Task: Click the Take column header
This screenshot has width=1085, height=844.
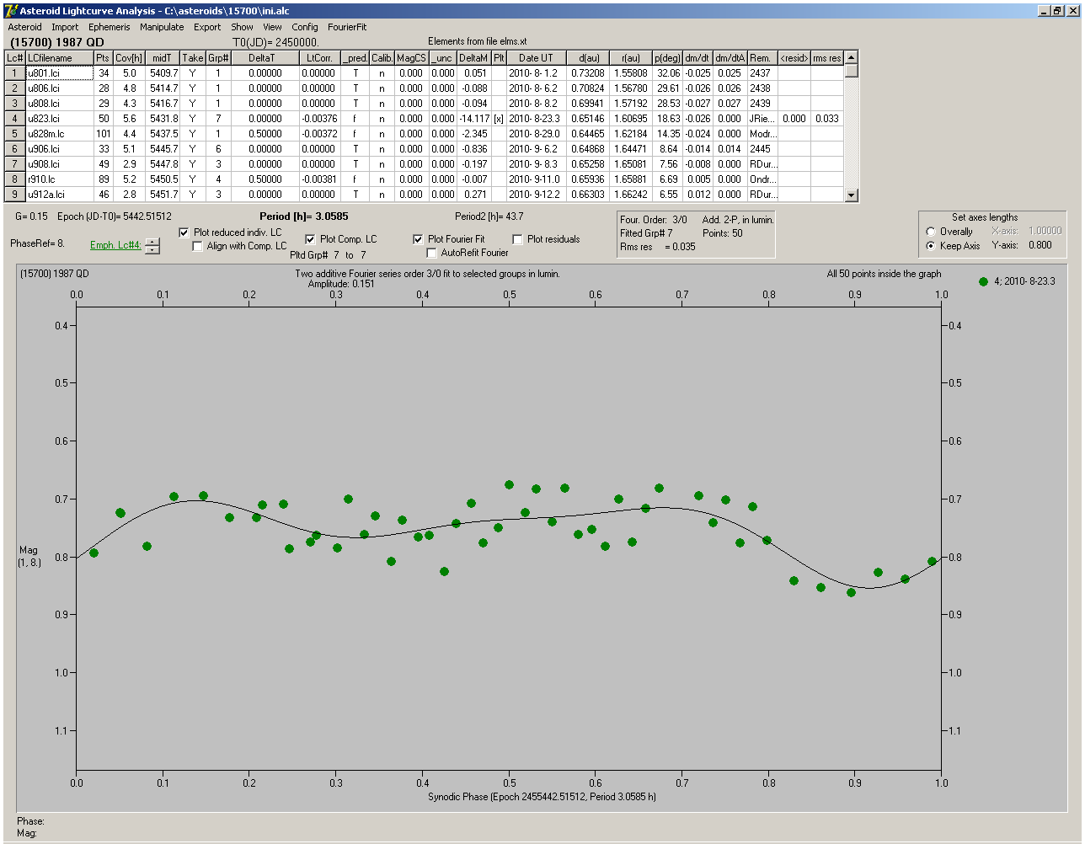Action: 193,58
